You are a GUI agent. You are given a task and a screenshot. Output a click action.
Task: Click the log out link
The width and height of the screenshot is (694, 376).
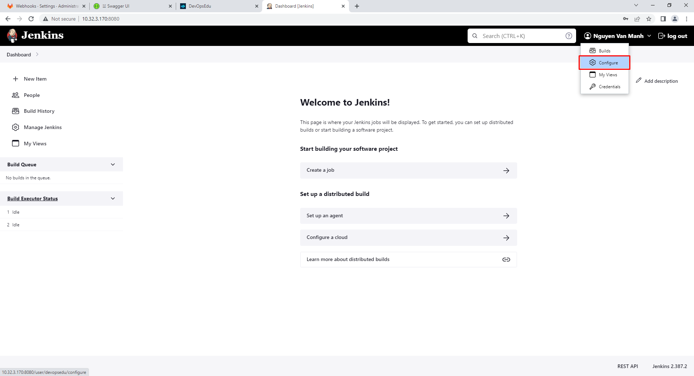tap(673, 36)
